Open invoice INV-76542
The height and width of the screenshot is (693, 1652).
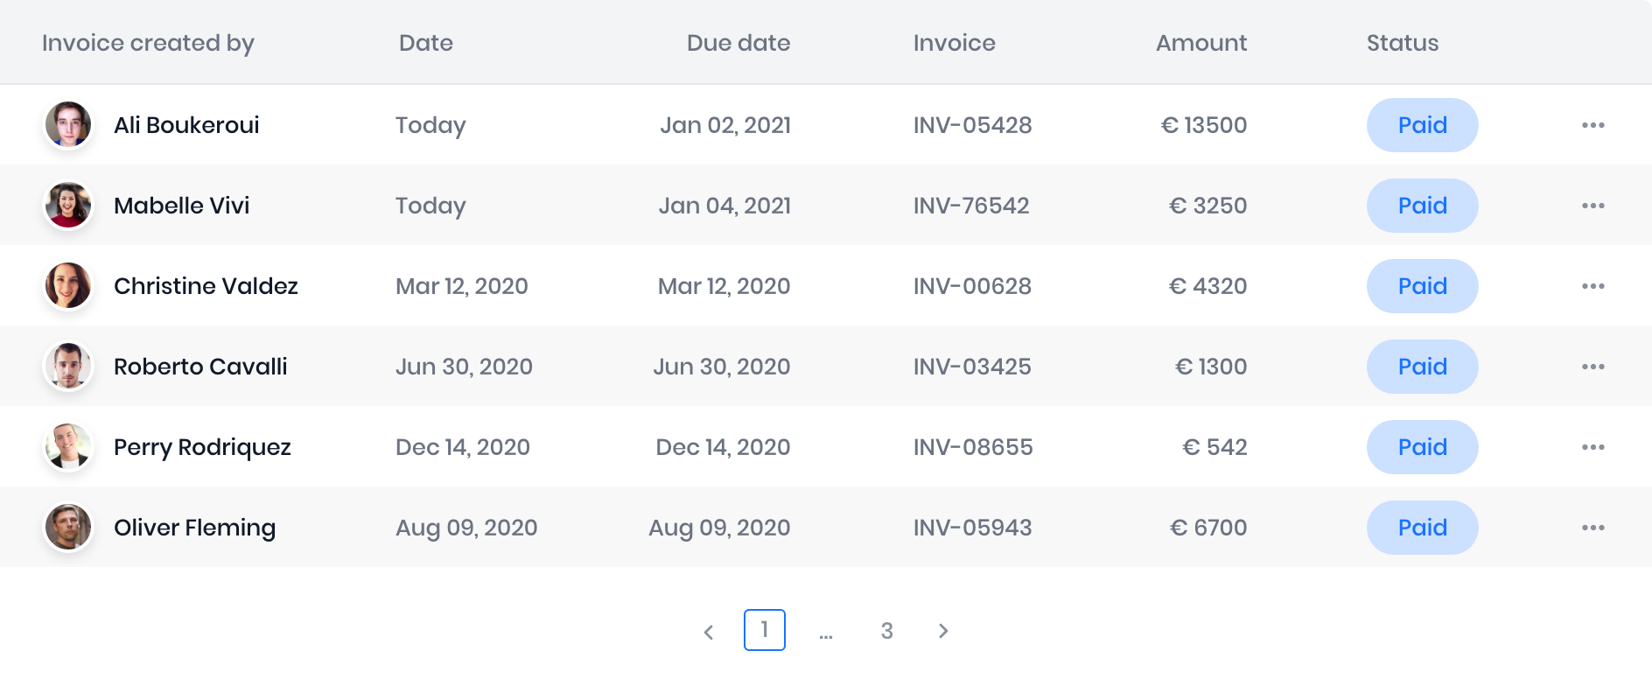[970, 206]
